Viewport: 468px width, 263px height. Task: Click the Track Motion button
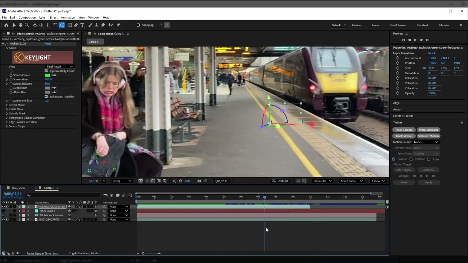pos(404,136)
